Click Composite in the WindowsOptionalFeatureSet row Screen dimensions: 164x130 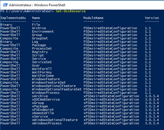9,89
